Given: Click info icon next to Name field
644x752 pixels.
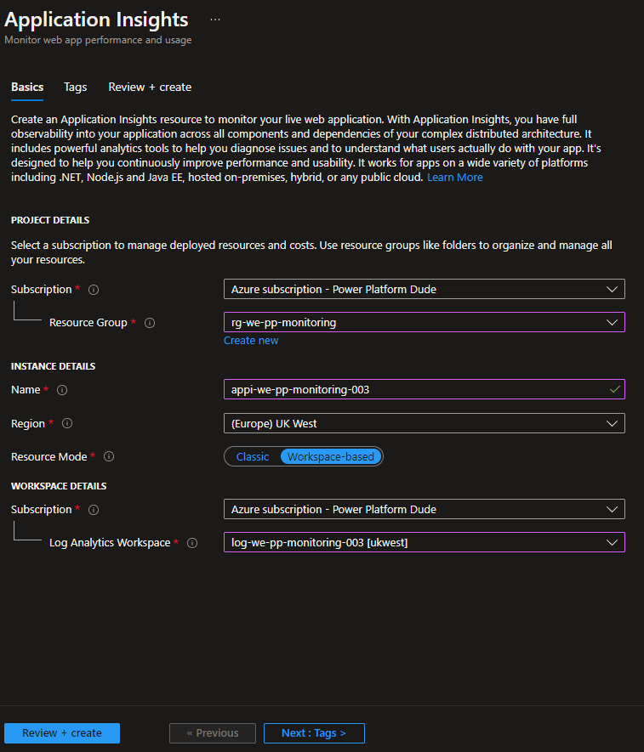Looking at the screenshot, I should (62, 390).
